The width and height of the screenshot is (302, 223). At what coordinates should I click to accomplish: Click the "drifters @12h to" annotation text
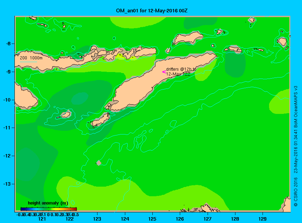[181, 69]
